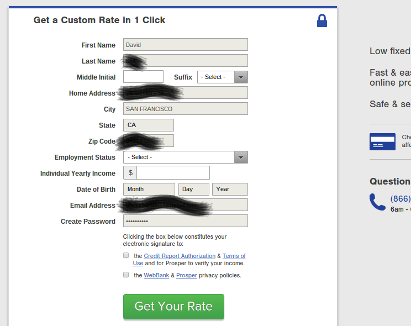Click the (866) phone number link
Screen dimensions: 411x326
coord(401,199)
